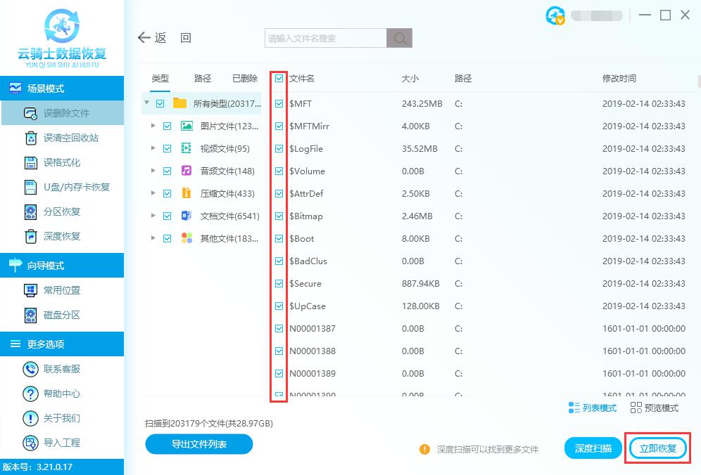Select the 分区恢复 partition icon
Viewport: 701px width, 475px height.
pyautogui.click(x=30, y=212)
